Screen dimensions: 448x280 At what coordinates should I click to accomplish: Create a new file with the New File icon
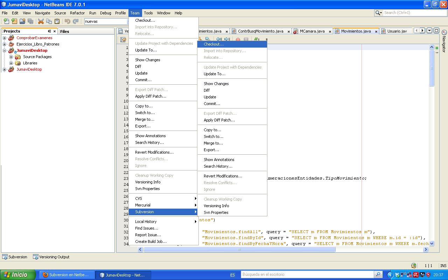point(6,21)
